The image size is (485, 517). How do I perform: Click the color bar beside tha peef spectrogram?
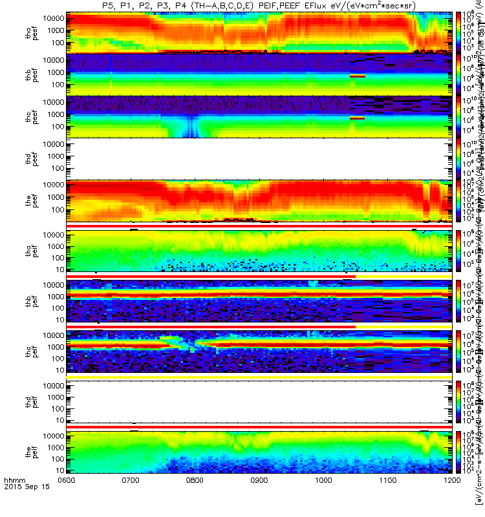(458, 33)
